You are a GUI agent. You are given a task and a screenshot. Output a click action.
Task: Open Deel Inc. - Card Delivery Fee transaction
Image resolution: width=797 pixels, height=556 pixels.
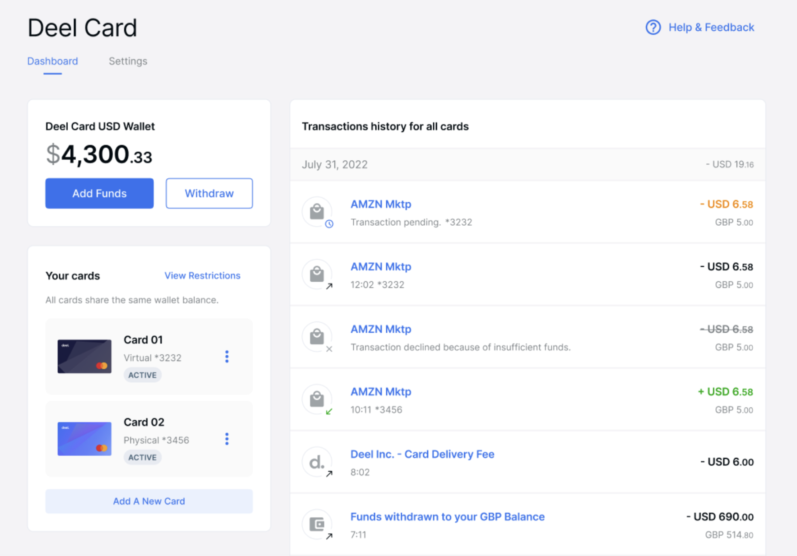pos(422,454)
